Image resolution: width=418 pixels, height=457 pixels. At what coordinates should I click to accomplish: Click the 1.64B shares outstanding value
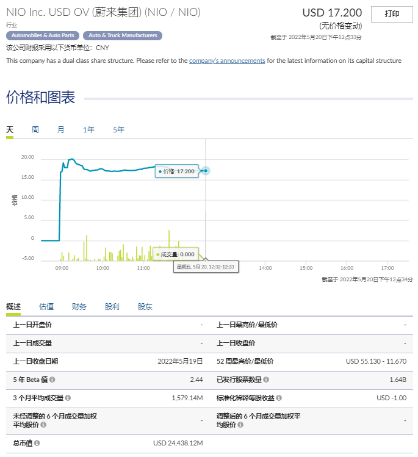point(398,380)
